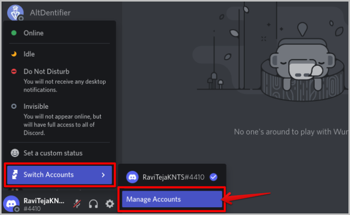350x215 pixels.
Task: Select RaviTejaKNTS#4410 account entry
Action: coord(172,177)
